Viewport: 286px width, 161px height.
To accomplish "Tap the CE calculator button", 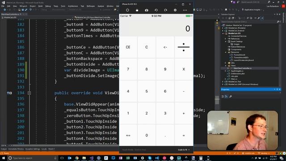I will point(128,47).
